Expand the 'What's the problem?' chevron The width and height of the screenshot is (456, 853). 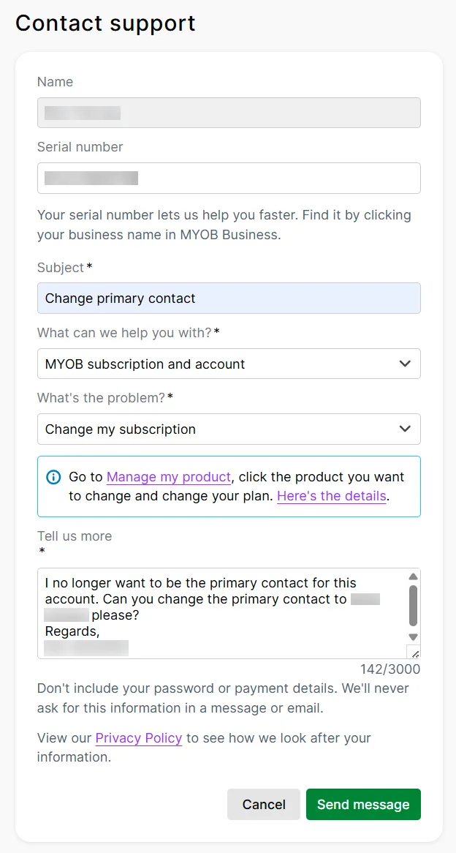[x=405, y=429]
